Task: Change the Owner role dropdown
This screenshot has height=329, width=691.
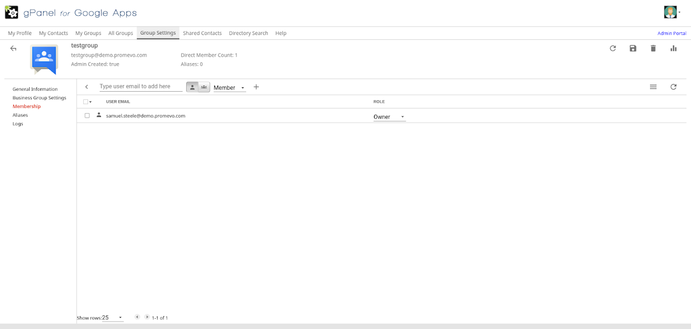Action: (x=389, y=117)
